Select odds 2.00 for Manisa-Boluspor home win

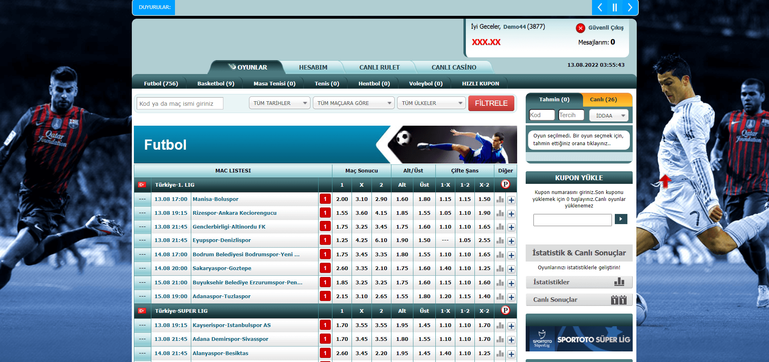(342, 199)
